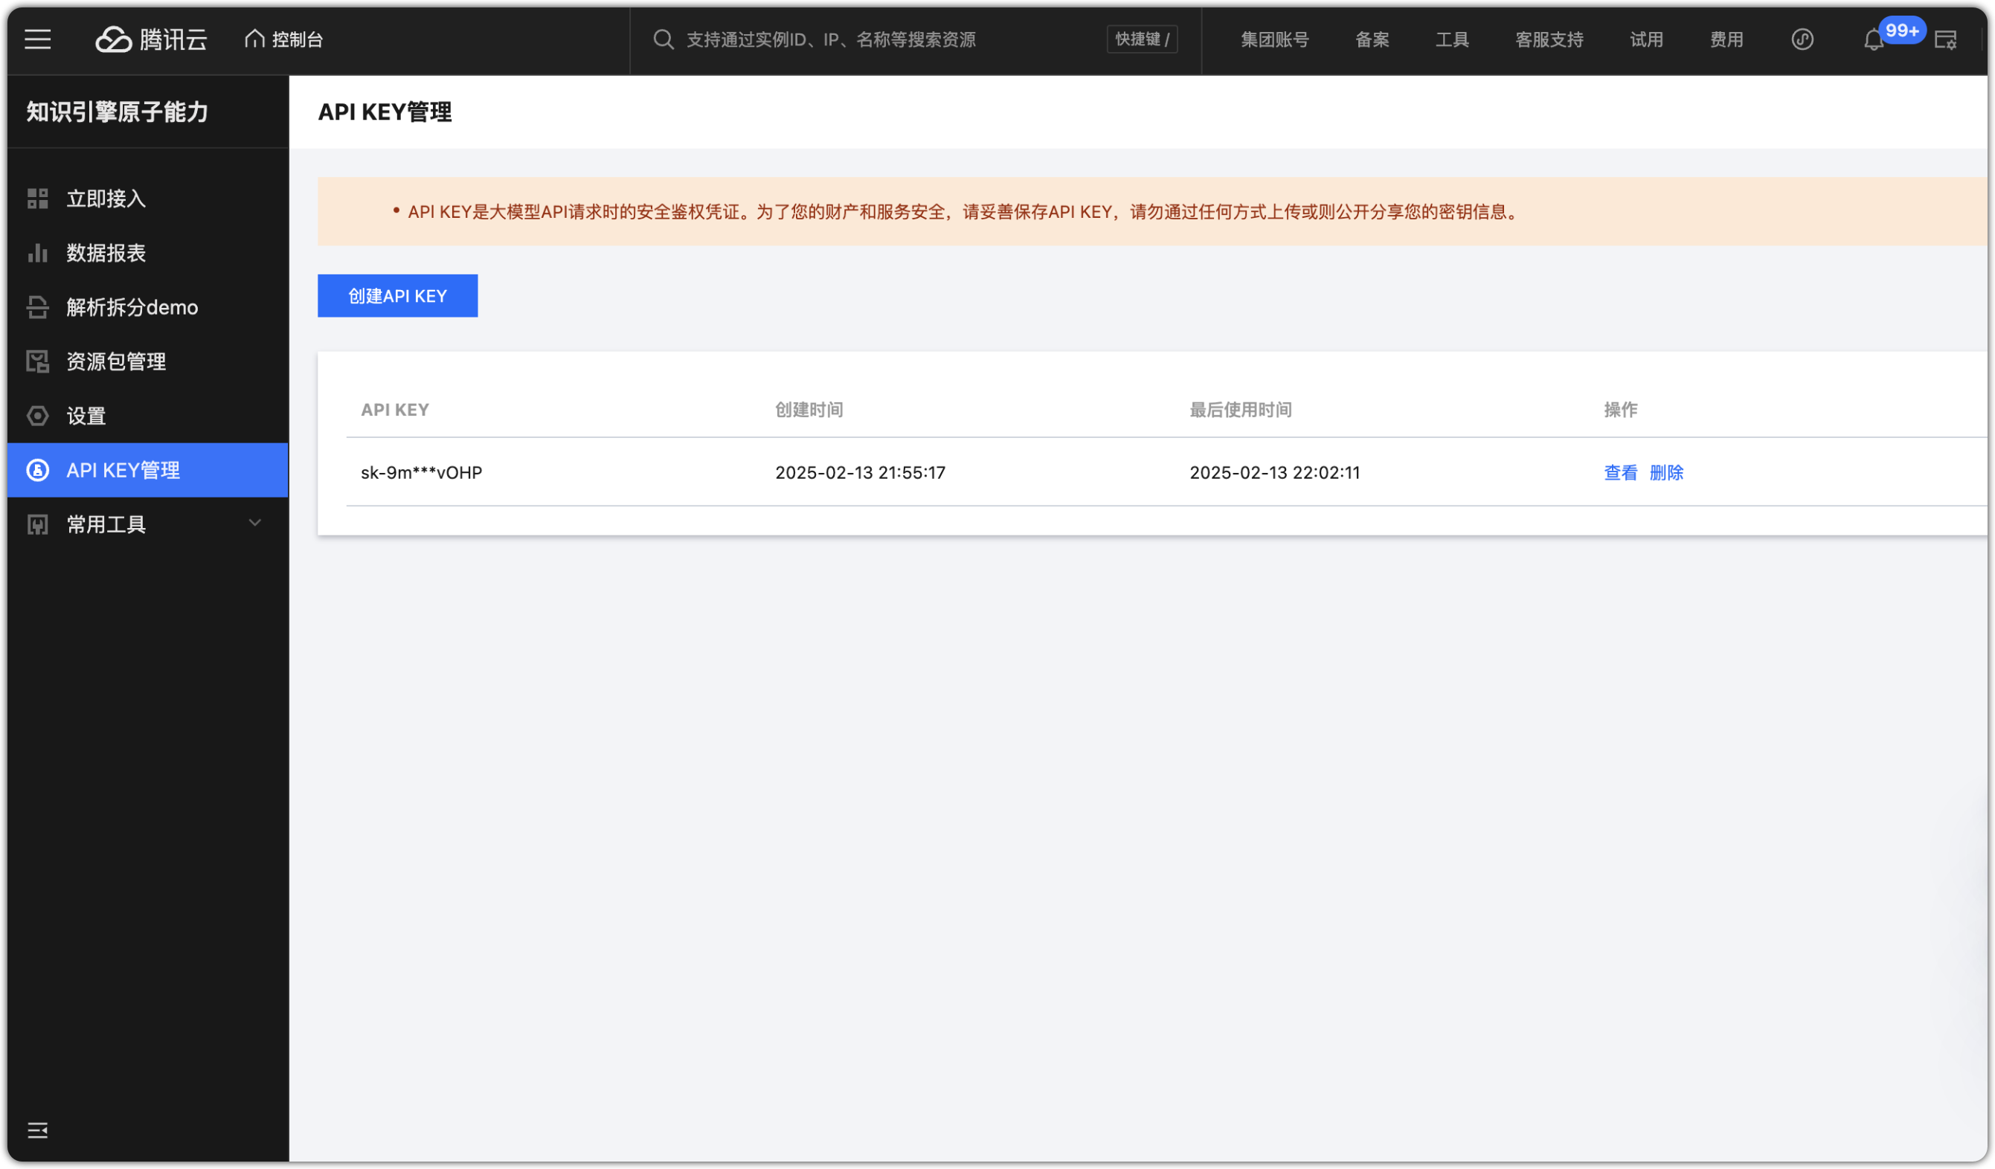View the sk-9m***vOHP key via 查看 link
The image size is (1995, 1169).
[1620, 471]
